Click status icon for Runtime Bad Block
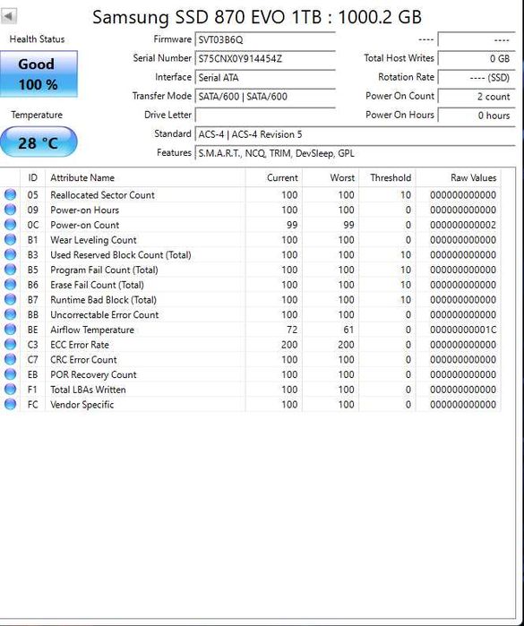 coord(10,299)
